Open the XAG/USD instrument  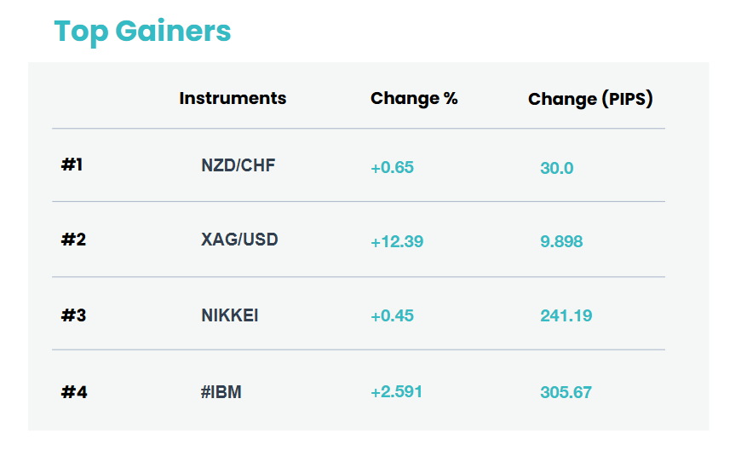point(239,240)
